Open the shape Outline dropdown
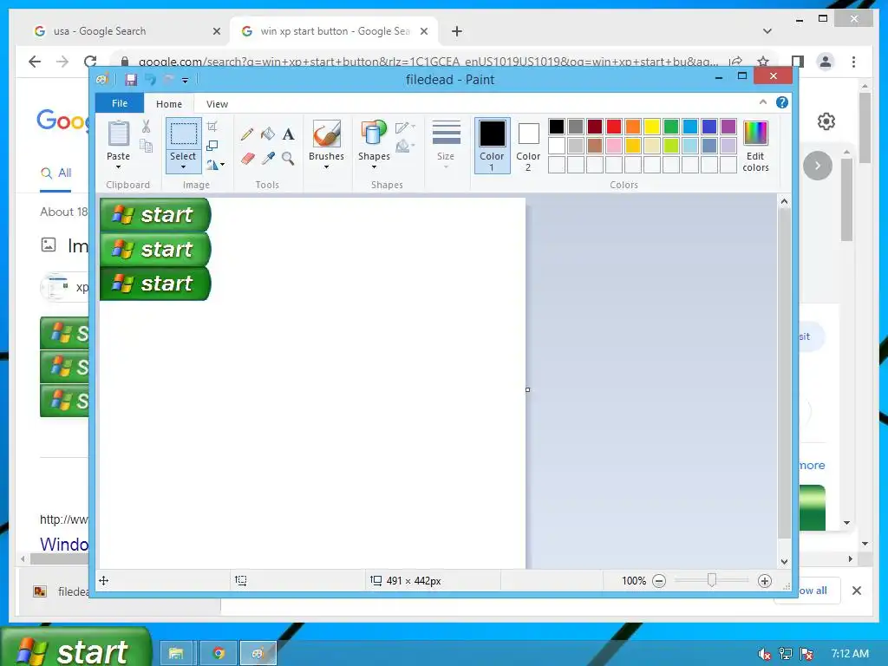The height and width of the screenshot is (666, 888). coord(405,127)
